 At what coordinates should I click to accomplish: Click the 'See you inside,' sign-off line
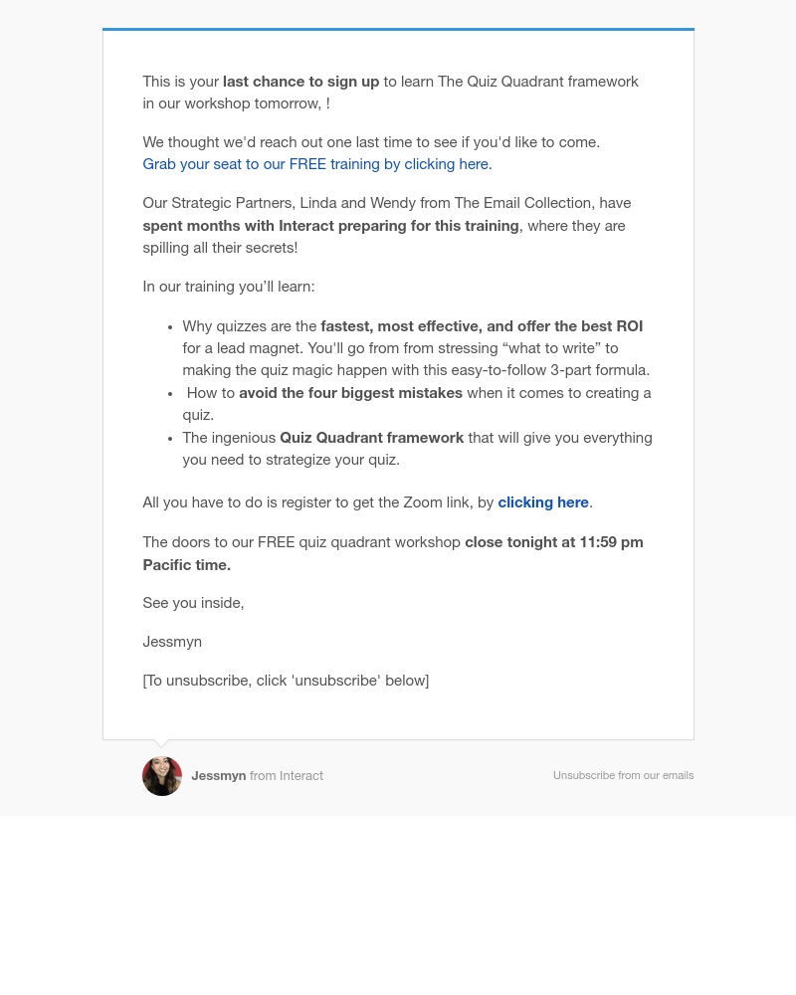click(194, 603)
